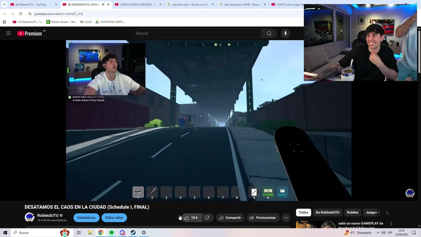Open the Resident Evil recommended video thumbnail

(316, 224)
